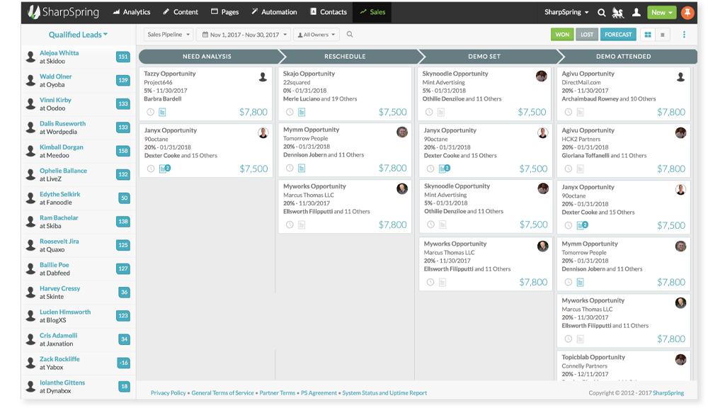The width and height of the screenshot is (725, 408).
Task: Open the Pages menu
Action: (x=224, y=12)
